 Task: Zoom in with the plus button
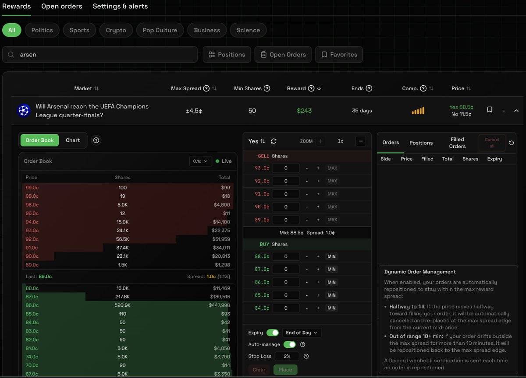click(x=320, y=141)
